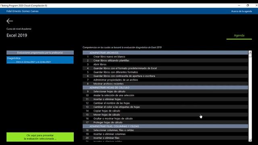The height and width of the screenshot is (145, 258).
Task: Click 'ADMINISTRAR ARCHIVOS' section header
Action: [x=165, y=53]
